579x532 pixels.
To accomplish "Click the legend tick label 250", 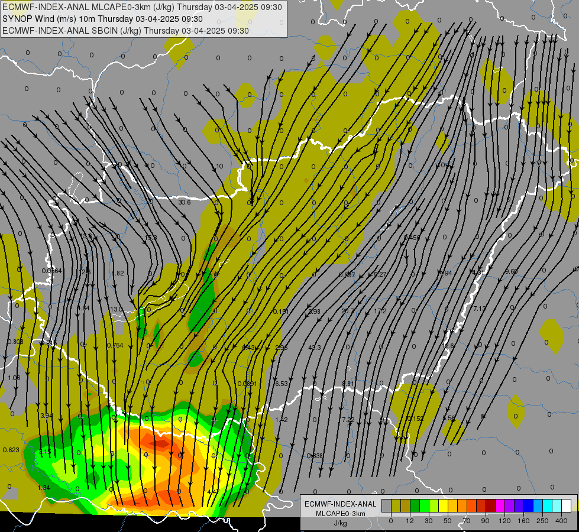I will [542, 521].
